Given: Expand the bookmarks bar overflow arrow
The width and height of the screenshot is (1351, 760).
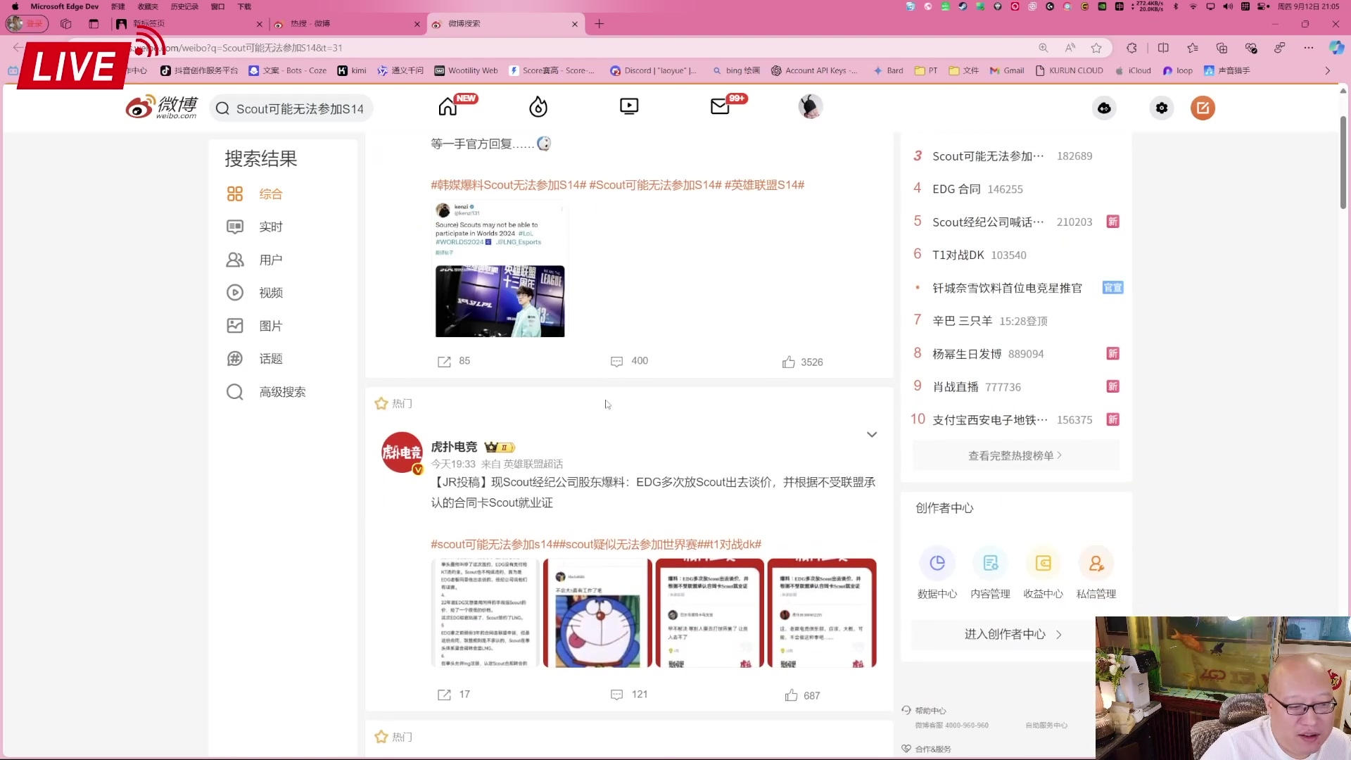Looking at the screenshot, I should coord(1328,70).
